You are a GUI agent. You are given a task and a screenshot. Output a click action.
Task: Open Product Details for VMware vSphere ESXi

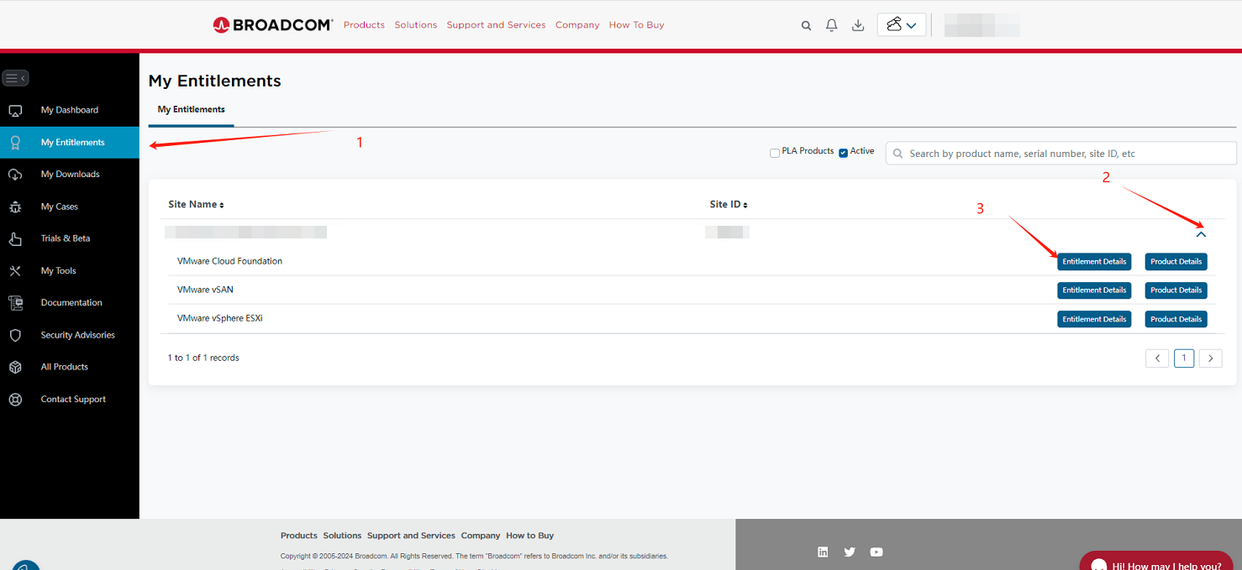1176,319
